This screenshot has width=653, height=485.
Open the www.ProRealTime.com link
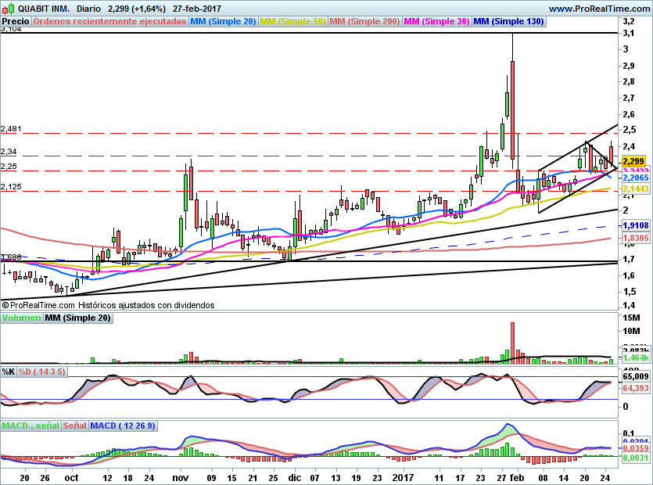(599, 9)
